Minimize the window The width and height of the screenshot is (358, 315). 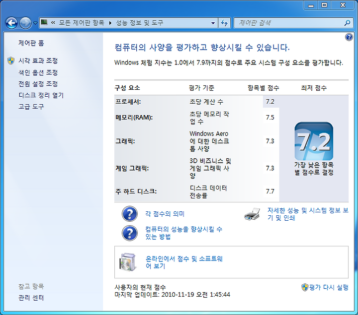311,5
